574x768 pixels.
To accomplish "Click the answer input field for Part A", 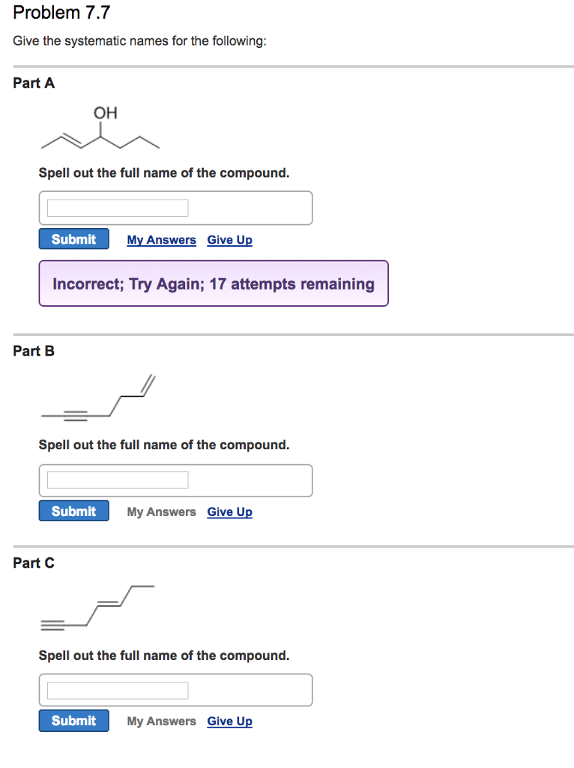I will pyautogui.click(x=116, y=207).
